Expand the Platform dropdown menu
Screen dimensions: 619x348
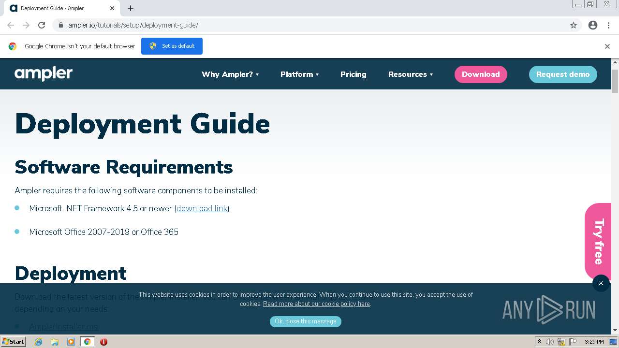tap(300, 74)
